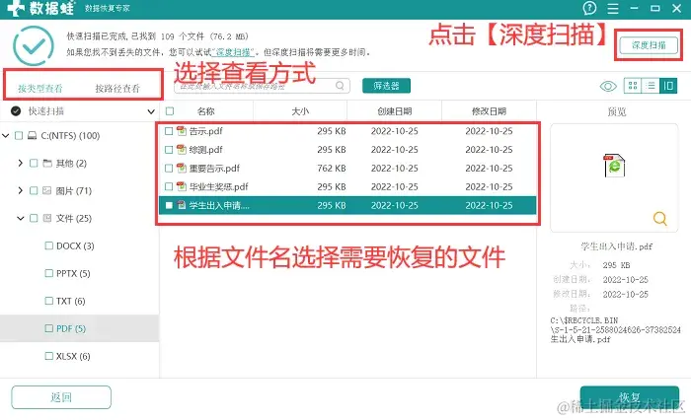Check the 学生出入申请 row checkbox
This screenshot has width=691, height=420.
coord(169,205)
